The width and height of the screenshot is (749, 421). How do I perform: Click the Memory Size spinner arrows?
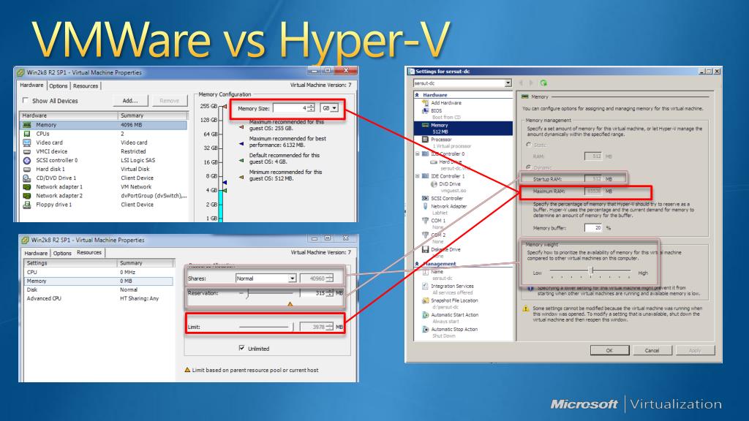pyautogui.click(x=311, y=108)
